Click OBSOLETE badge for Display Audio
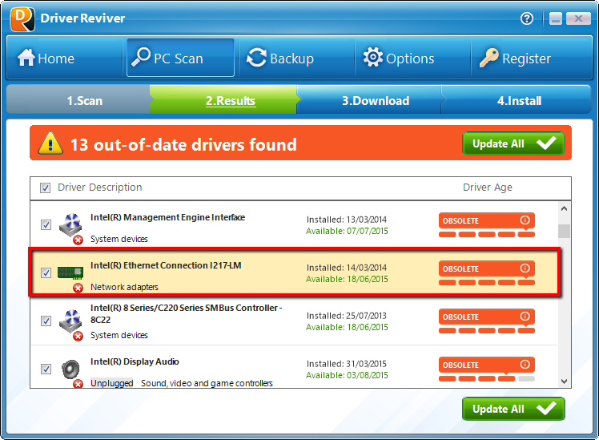Screen dimensions: 599x440 coord(487,365)
